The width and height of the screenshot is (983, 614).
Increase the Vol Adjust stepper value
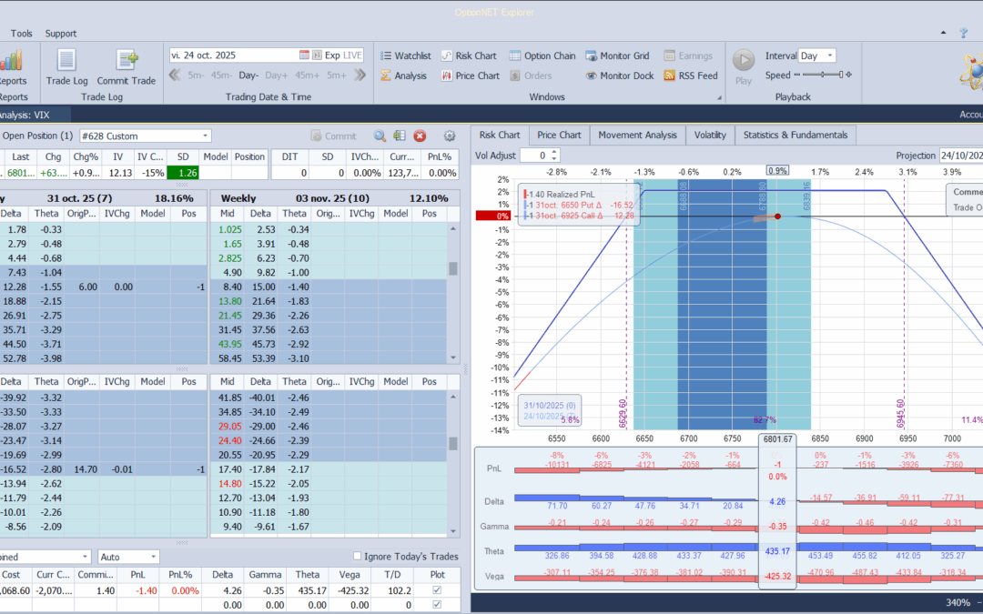tap(554, 152)
